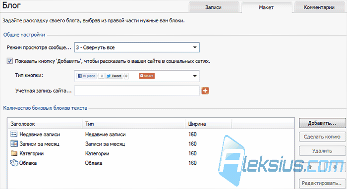This screenshot has width=347, height=189.
Task: Sort by the Заголовок column header
Action: pos(45,124)
